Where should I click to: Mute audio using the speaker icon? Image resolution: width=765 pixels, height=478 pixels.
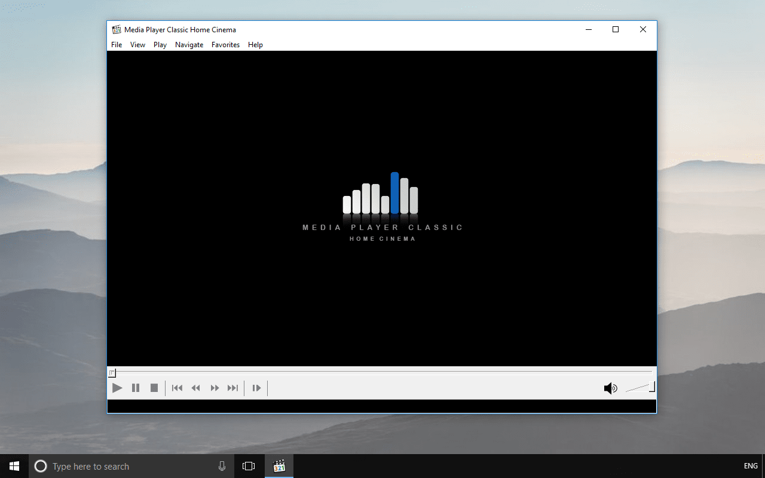pos(610,389)
